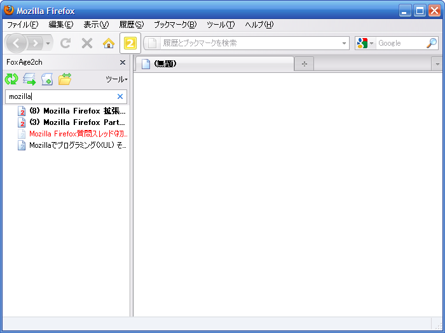The width and height of the screenshot is (445, 333).
Task: Open the Google search engine selector
Action: click(x=366, y=43)
